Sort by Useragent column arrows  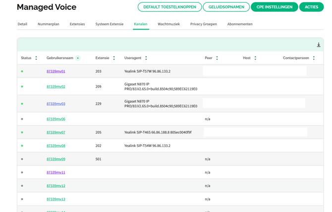[x=146, y=58]
